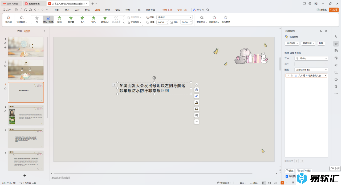Start slideshow with orange play icon
The image size is (341, 185).
[282, 183]
